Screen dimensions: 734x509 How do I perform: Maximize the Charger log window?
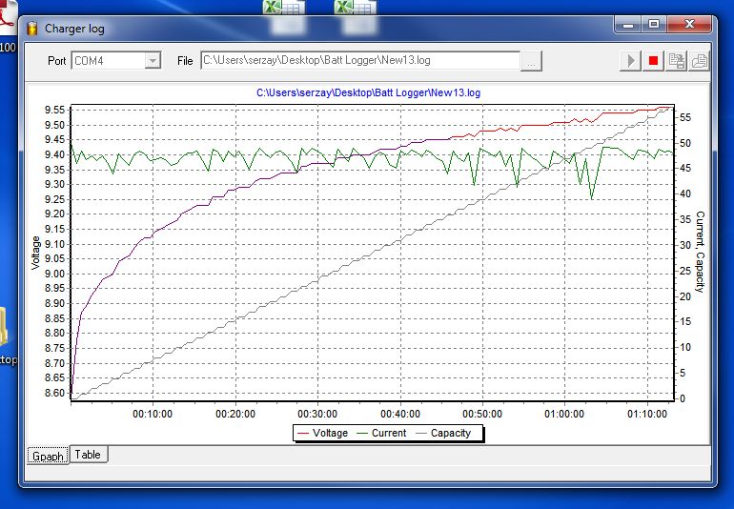tap(653, 25)
